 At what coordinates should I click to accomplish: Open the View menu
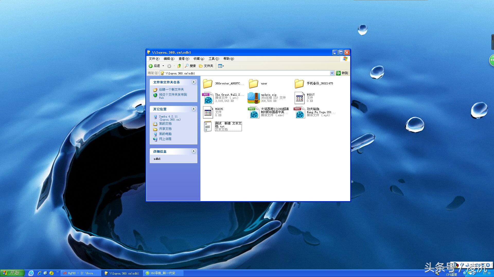[184, 59]
